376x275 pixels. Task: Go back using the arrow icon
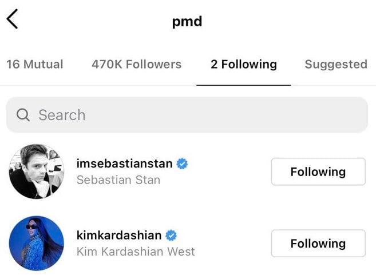coord(12,19)
